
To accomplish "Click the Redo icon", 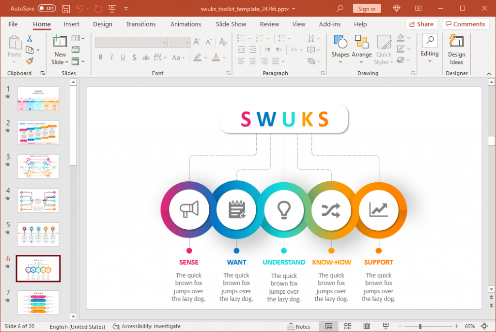I will click(x=98, y=9).
